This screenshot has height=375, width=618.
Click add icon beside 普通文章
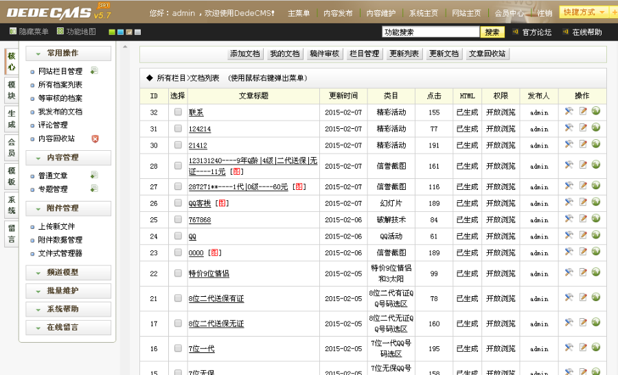click(94, 175)
